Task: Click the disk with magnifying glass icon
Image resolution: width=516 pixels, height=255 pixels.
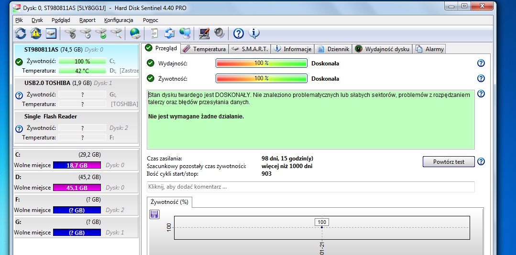Action: coord(116,33)
